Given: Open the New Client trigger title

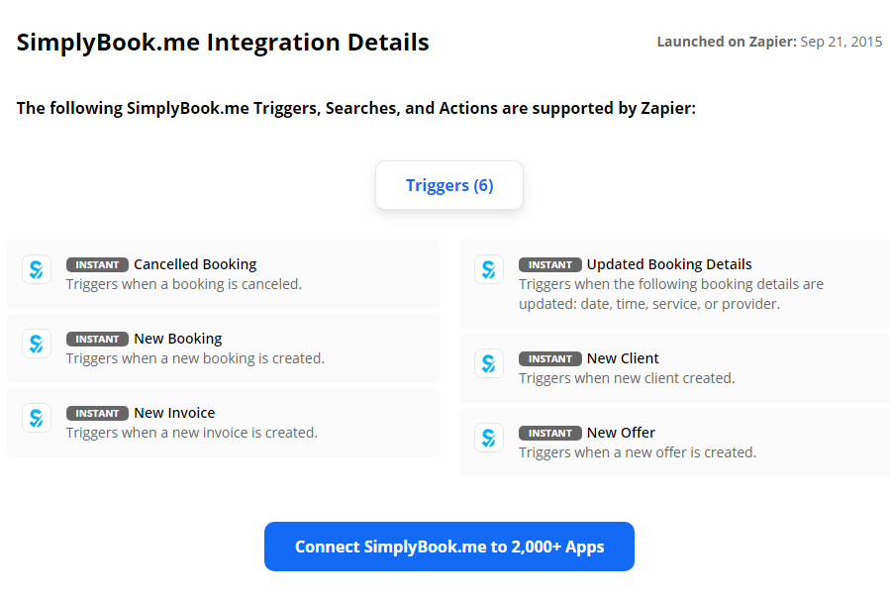Looking at the screenshot, I should (x=623, y=358).
